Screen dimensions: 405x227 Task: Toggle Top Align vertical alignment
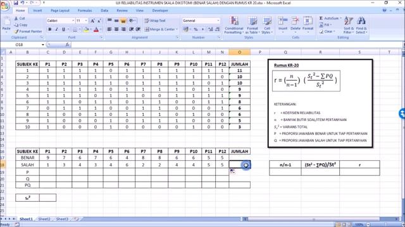click(x=109, y=21)
